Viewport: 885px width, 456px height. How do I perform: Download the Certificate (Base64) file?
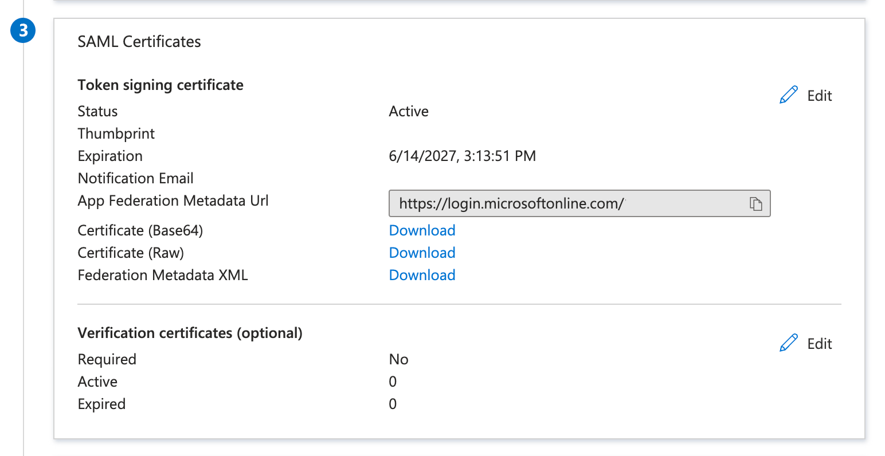tap(422, 230)
